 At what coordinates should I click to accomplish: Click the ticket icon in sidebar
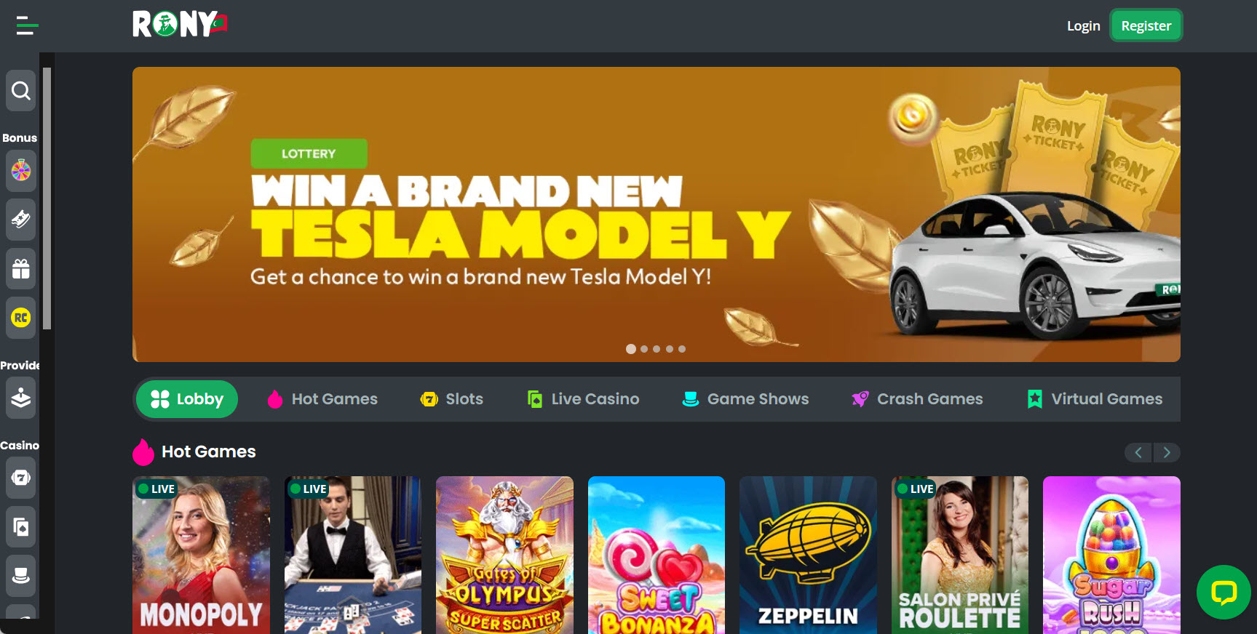tap(21, 219)
